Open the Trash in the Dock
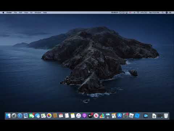Viewport: 174px width, 131px height. pyautogui.click(x=166, y=116)
